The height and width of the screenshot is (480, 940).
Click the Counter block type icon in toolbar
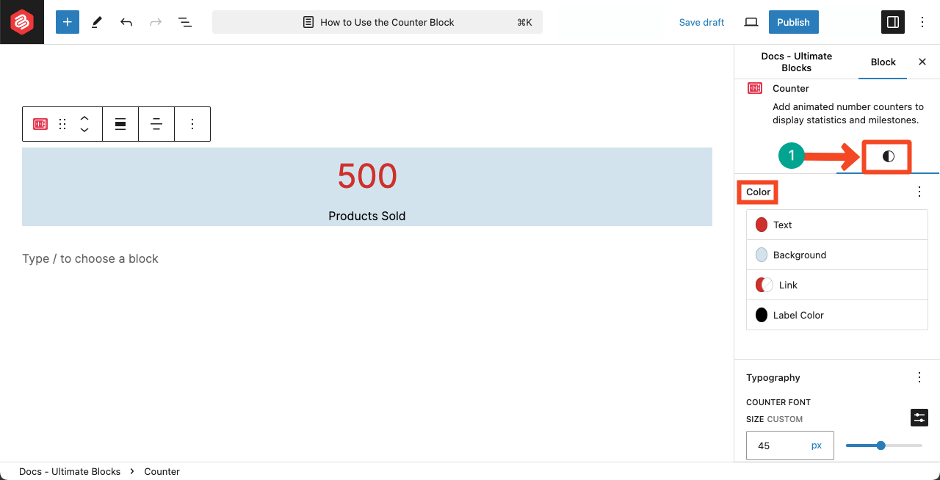40,124
